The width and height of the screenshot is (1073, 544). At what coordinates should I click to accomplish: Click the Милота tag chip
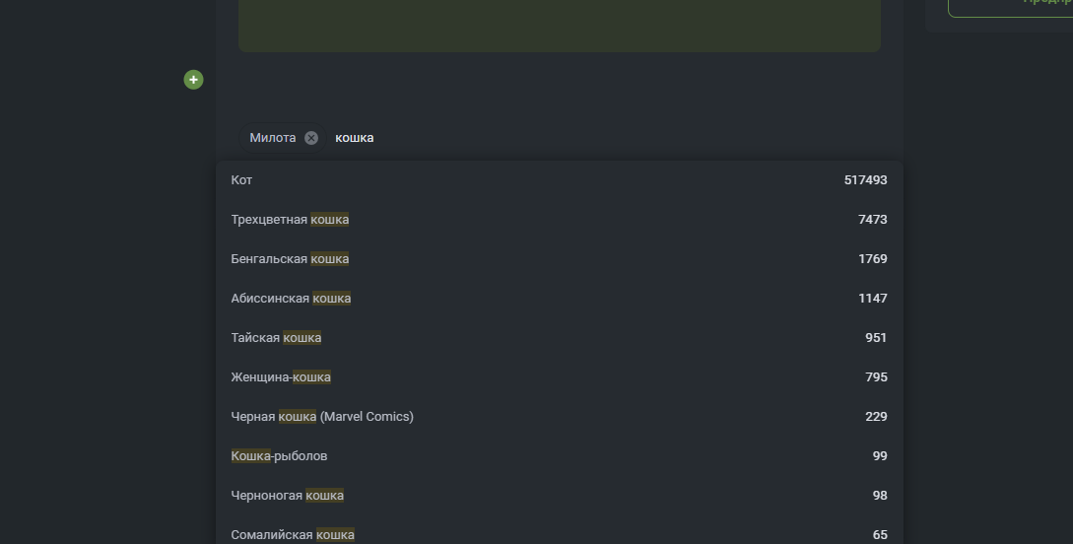(x=273, y=138)
